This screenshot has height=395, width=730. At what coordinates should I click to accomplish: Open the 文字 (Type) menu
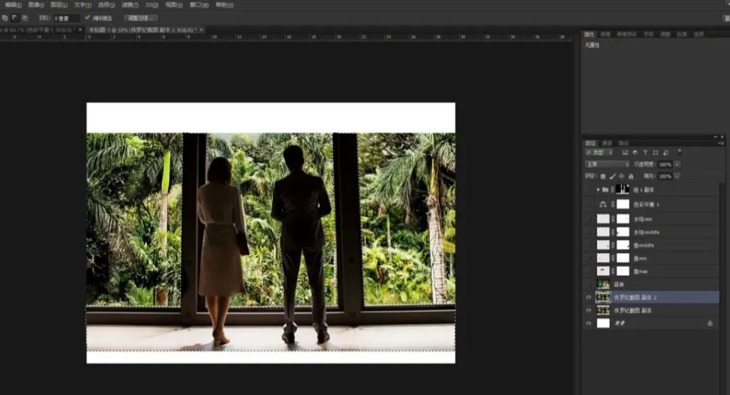pos(83,5)
